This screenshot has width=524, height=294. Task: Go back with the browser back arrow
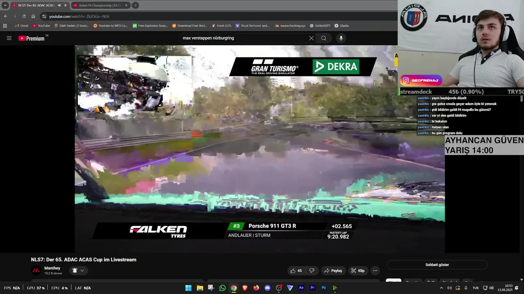point(6,16)
